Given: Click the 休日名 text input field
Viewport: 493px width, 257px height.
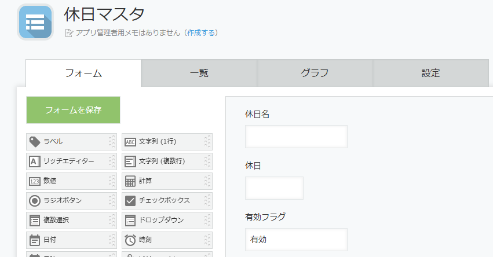Looking at the screenshot, I should click(x=296, y=137).
